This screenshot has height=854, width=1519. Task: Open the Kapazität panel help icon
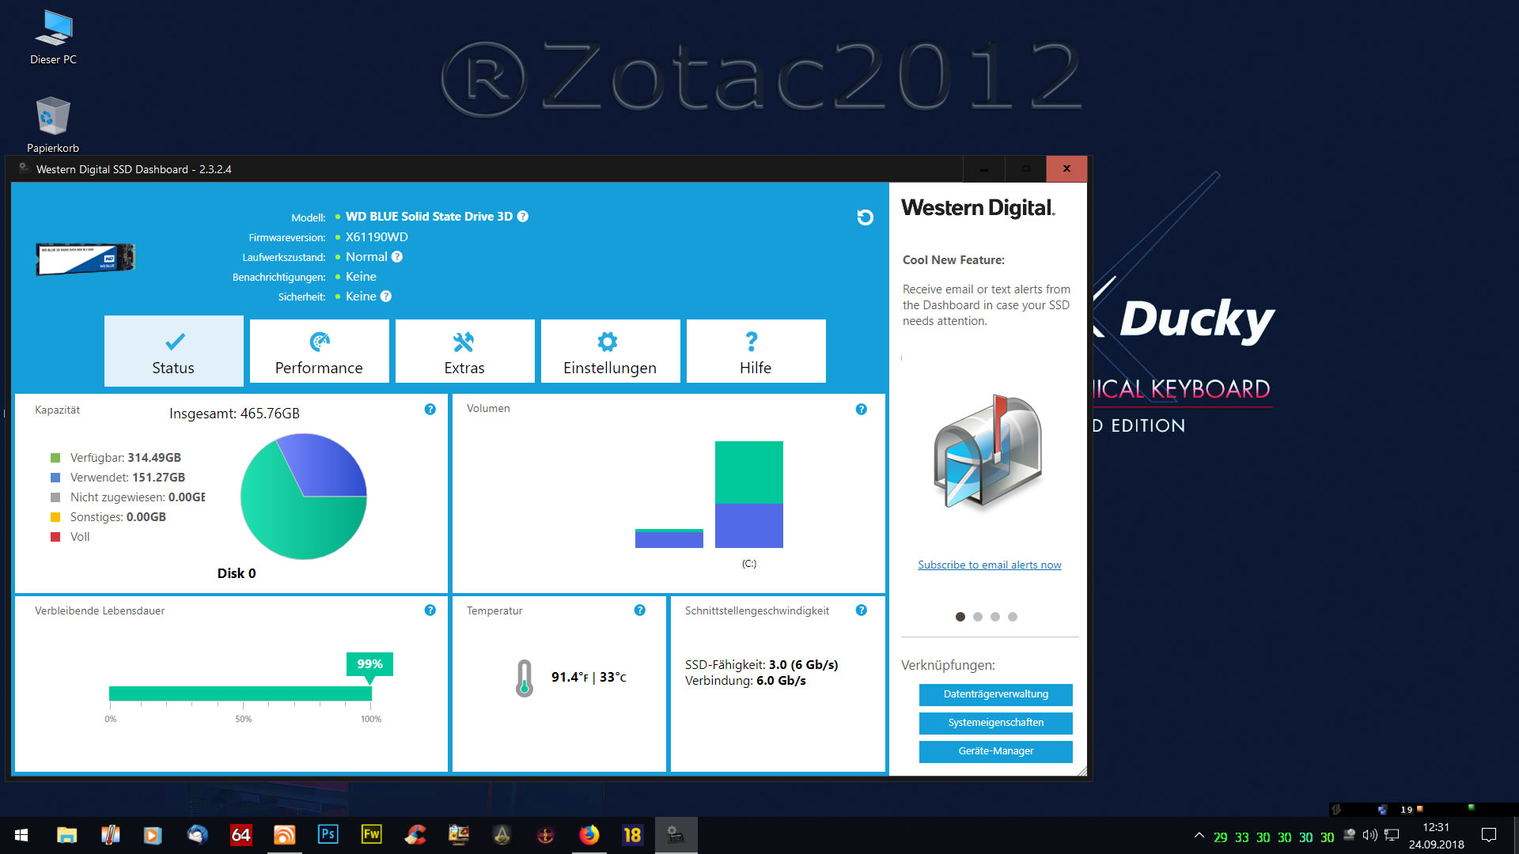click(x=430, y=410)
